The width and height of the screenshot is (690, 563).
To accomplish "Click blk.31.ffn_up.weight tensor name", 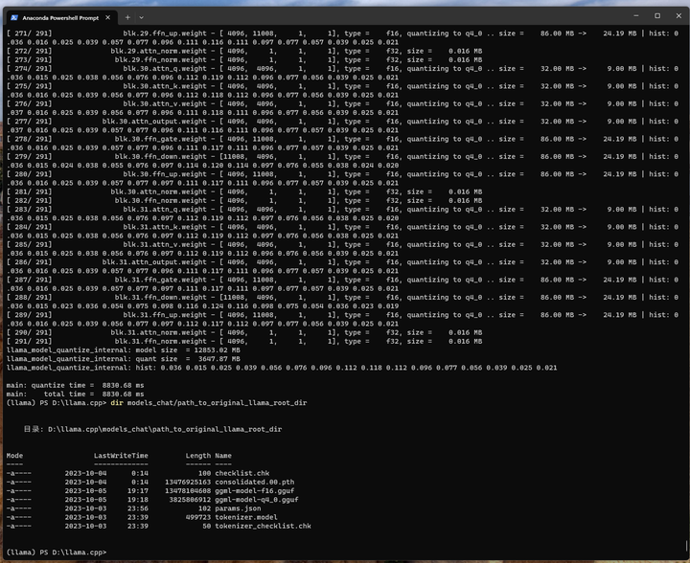I will click(x=165, y=315).
